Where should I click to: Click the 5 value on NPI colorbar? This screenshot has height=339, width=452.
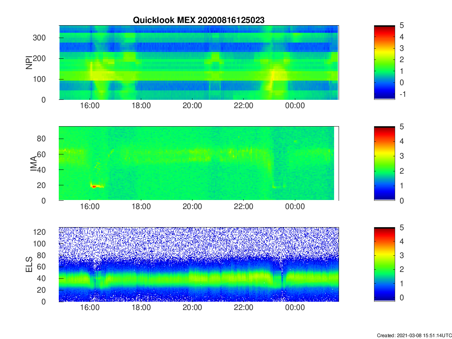point(402,26)
